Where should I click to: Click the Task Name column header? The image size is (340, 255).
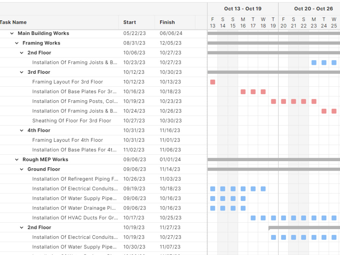(13, 22)
